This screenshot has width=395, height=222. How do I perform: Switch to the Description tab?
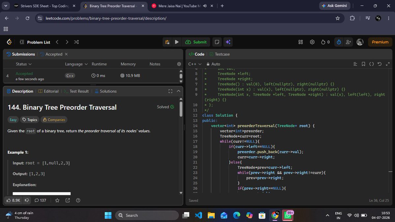tap(20, 91)
